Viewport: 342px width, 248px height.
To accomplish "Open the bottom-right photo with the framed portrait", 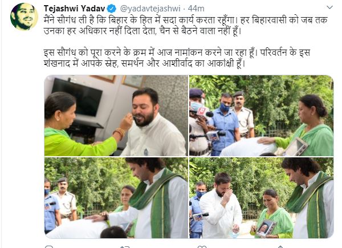I will [261, 198].
